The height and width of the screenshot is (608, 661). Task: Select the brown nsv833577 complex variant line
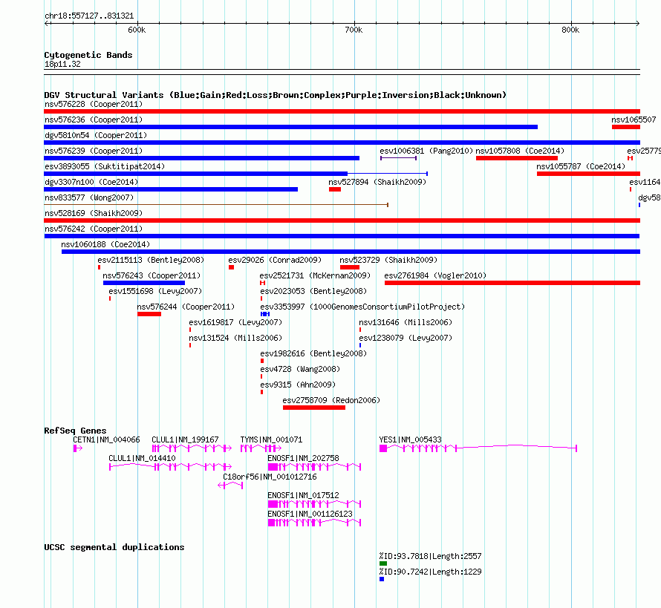coord(216,205)
